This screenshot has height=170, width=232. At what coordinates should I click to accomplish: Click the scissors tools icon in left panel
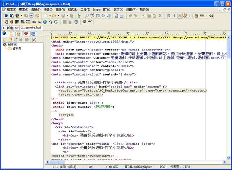tap(34, 40)
